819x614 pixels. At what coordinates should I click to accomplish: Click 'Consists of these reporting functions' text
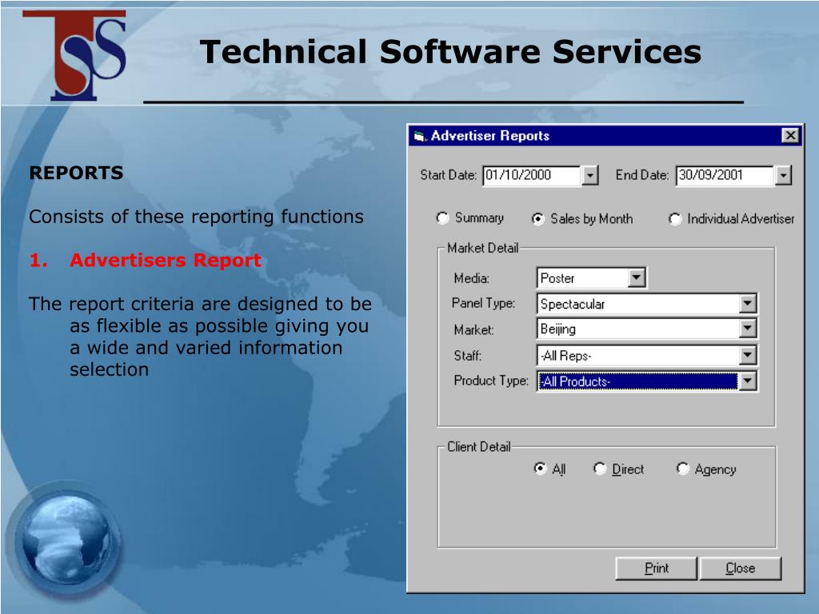(x=197, y=217)
